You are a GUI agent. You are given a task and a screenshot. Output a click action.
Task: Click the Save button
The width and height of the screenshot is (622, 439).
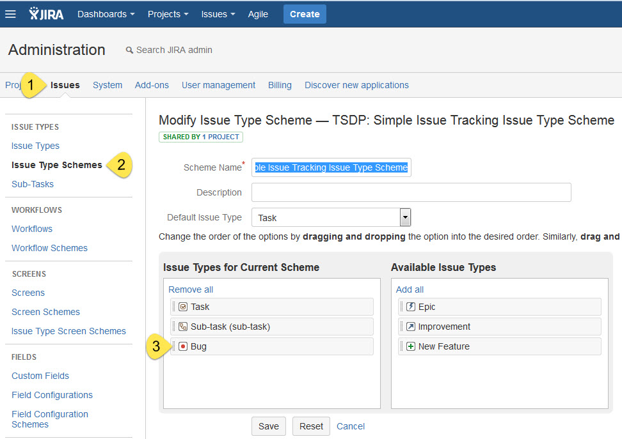pos(268,426)
